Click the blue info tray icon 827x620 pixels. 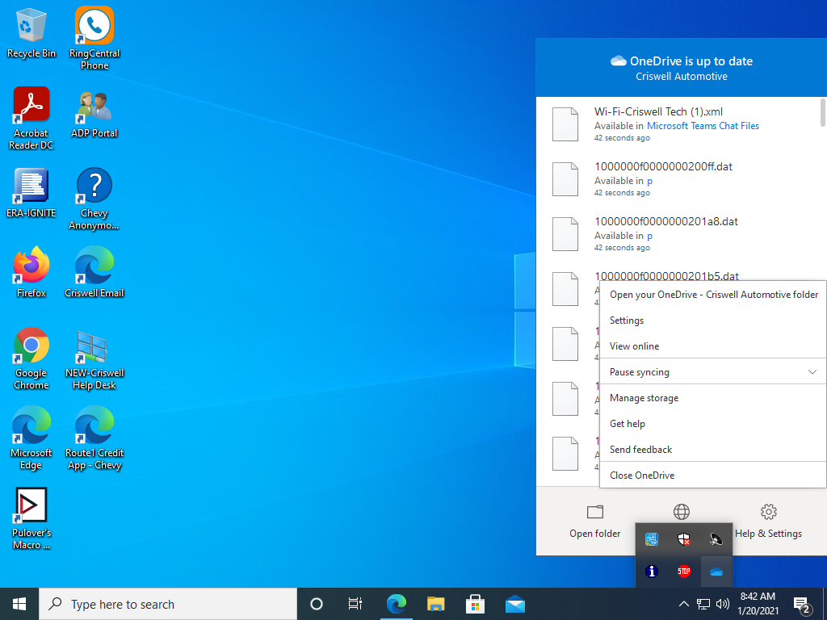coord(652,572)
